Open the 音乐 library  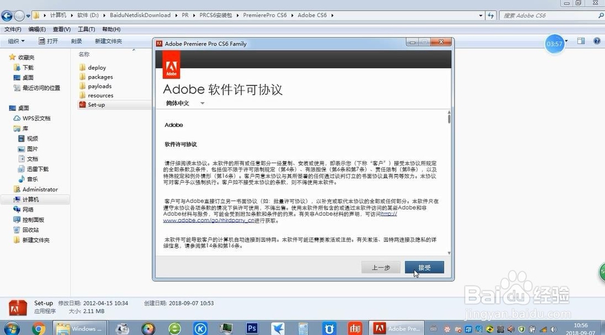click(x=28, y=179)
